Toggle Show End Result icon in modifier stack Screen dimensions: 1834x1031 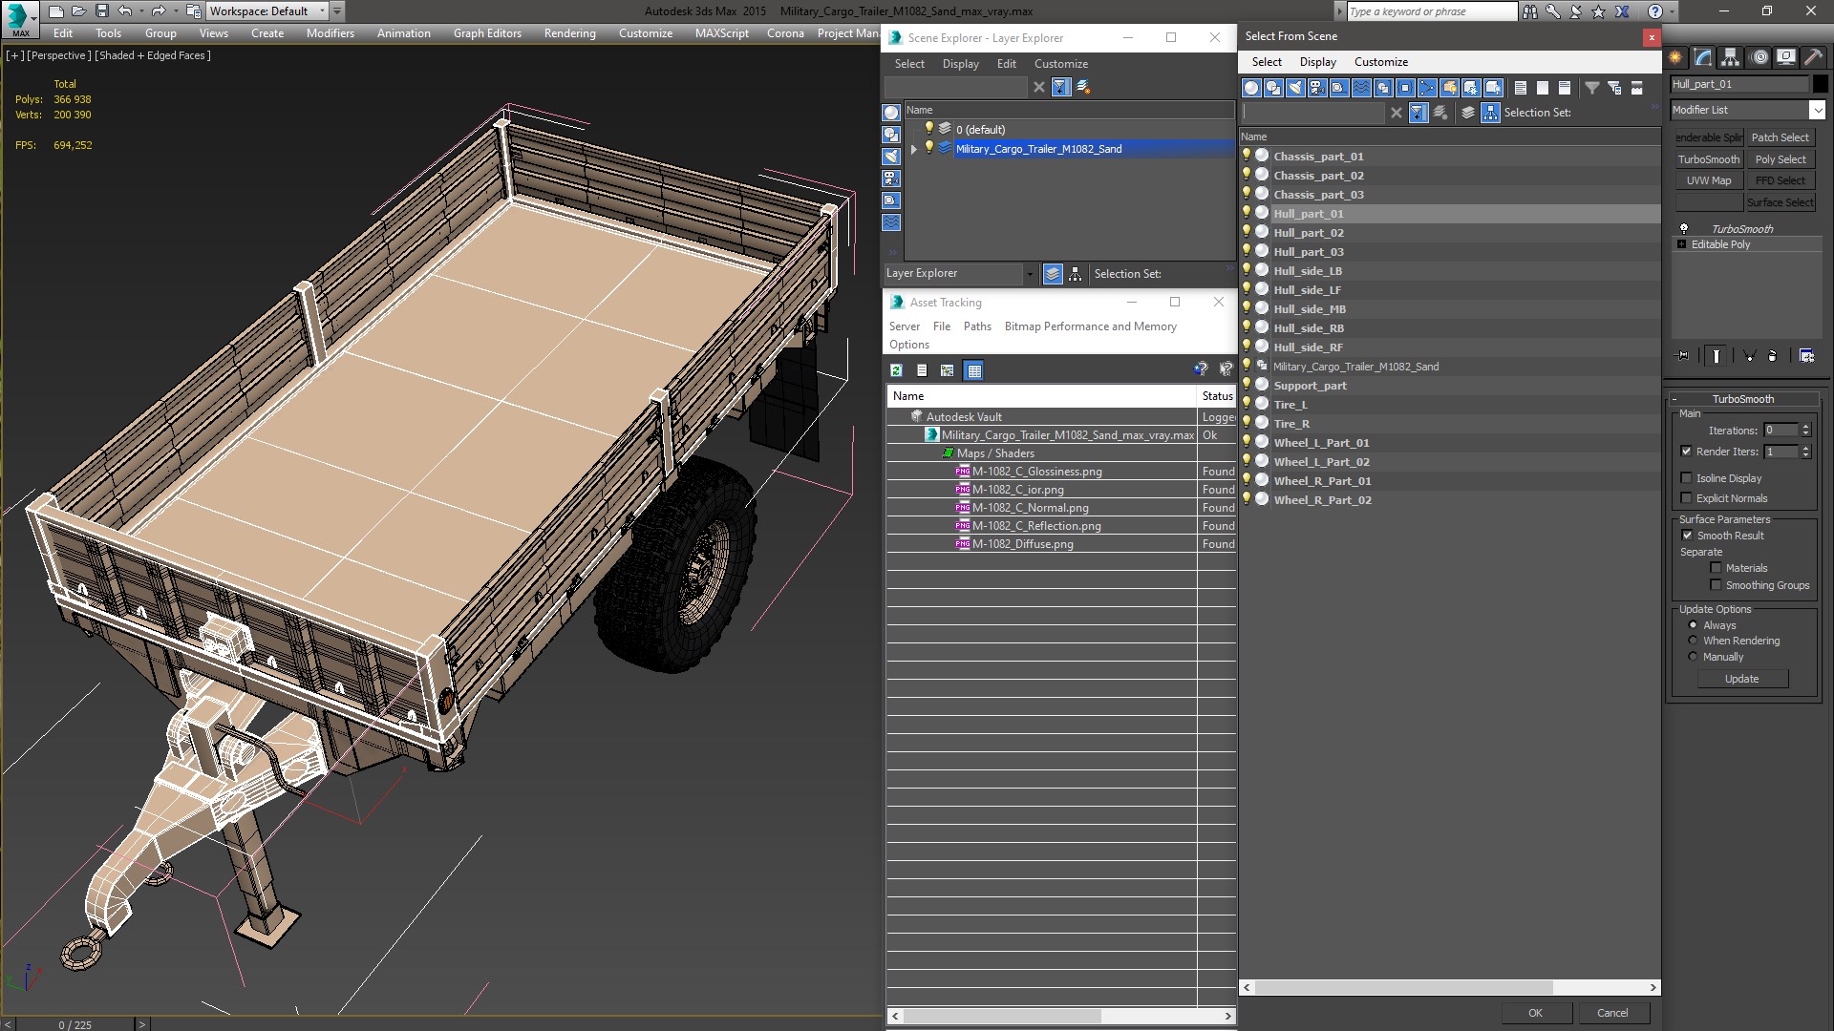click(x=1717, y=356)
